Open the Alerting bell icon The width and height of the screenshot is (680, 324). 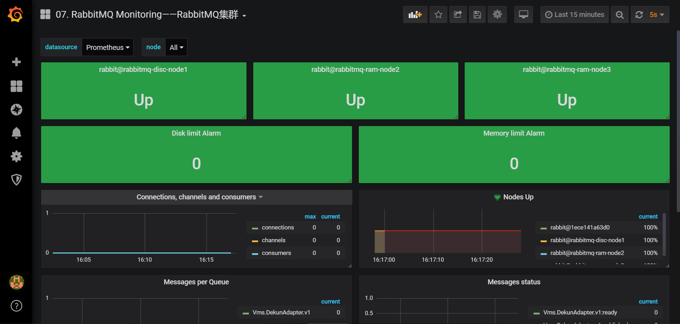pyautogui.click(x=16, y=133)
